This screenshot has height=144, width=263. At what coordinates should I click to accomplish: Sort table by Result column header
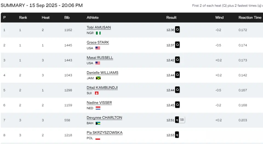click(x=171, y=17)
